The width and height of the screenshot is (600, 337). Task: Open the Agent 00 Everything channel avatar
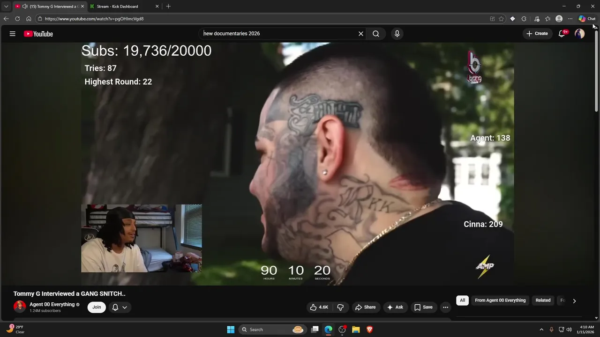(x=20, y=307)
